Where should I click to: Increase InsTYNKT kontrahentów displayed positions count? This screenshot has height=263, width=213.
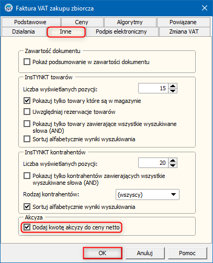tap(173, 161)
